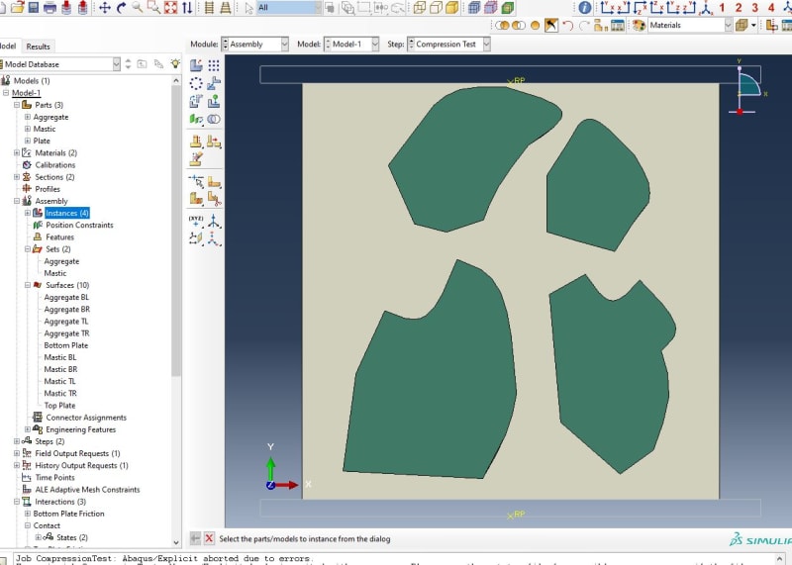Expand the Steps (2) node
Image resolution: width=792 pixels, height=565 pixels.
pos(17,441)
